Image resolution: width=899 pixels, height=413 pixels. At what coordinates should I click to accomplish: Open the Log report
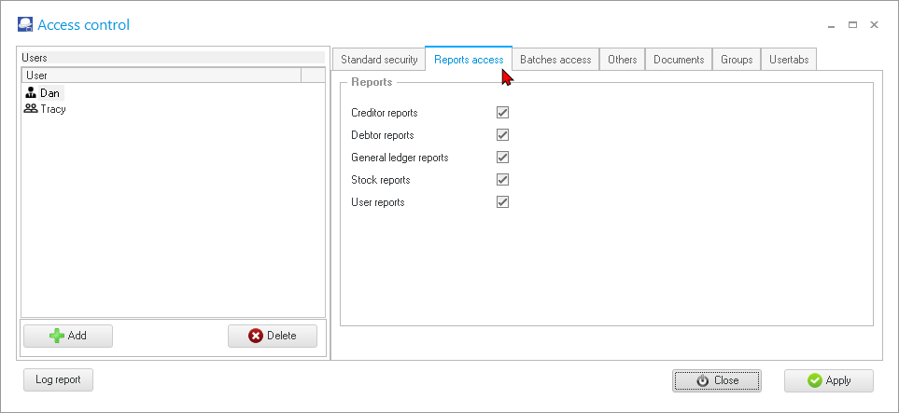click(58, 379)
